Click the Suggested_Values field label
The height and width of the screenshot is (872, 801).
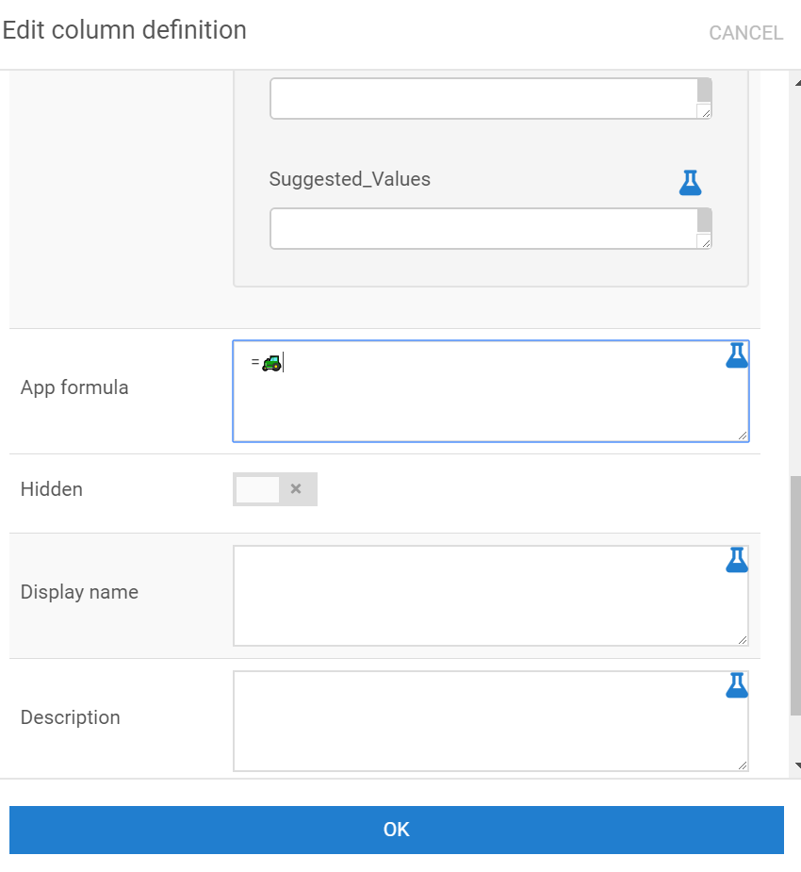[x=350, y=179]
